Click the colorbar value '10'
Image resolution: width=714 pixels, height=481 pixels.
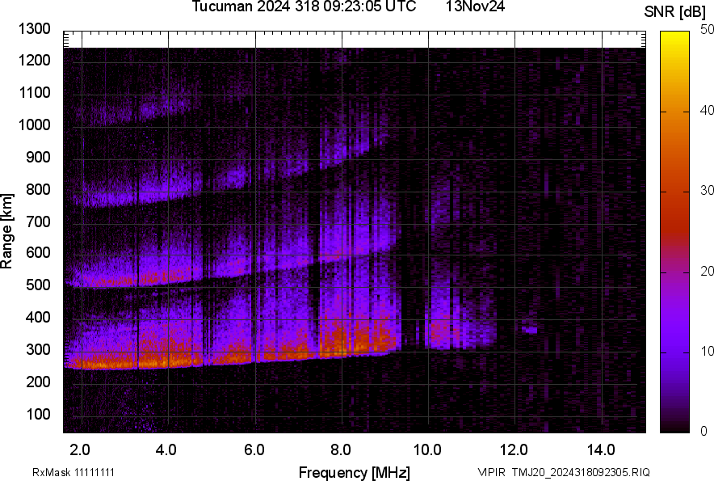tap(707, 351)
